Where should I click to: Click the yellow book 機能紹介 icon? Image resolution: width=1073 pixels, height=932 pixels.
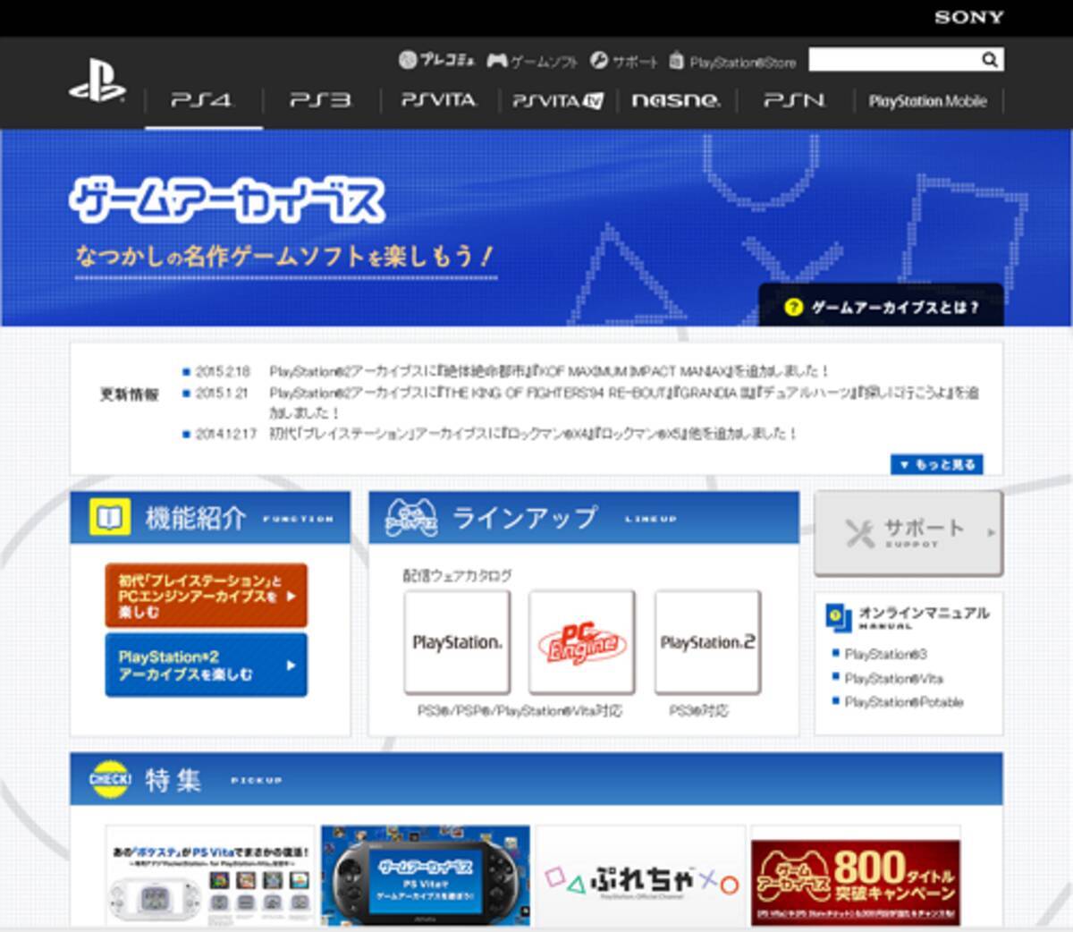(x=109, y=518)
